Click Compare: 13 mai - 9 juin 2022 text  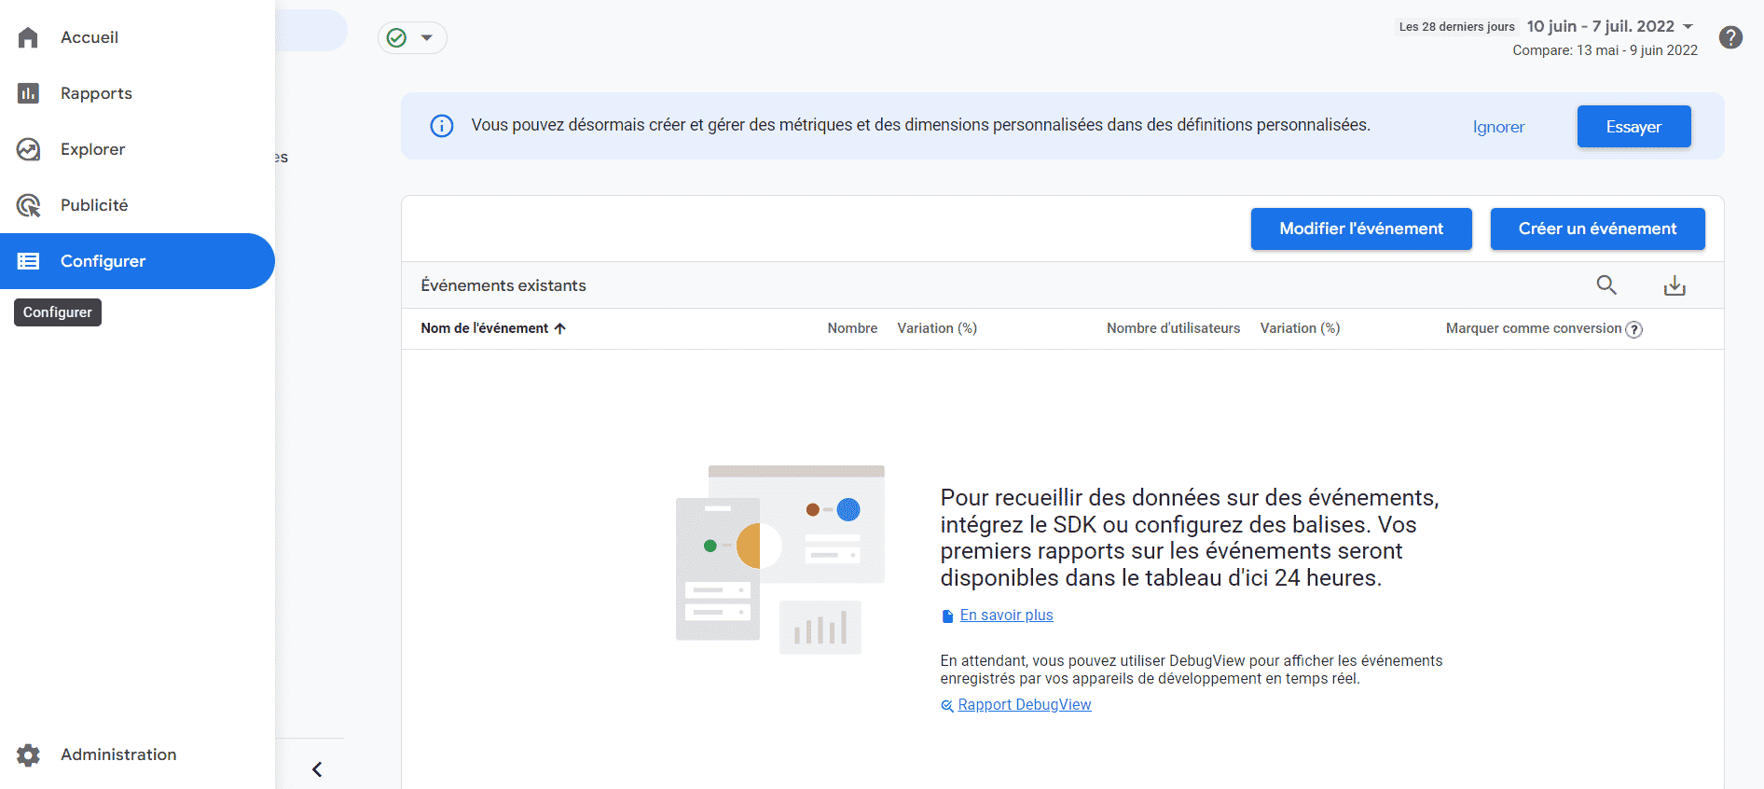tap(1605, 50)
